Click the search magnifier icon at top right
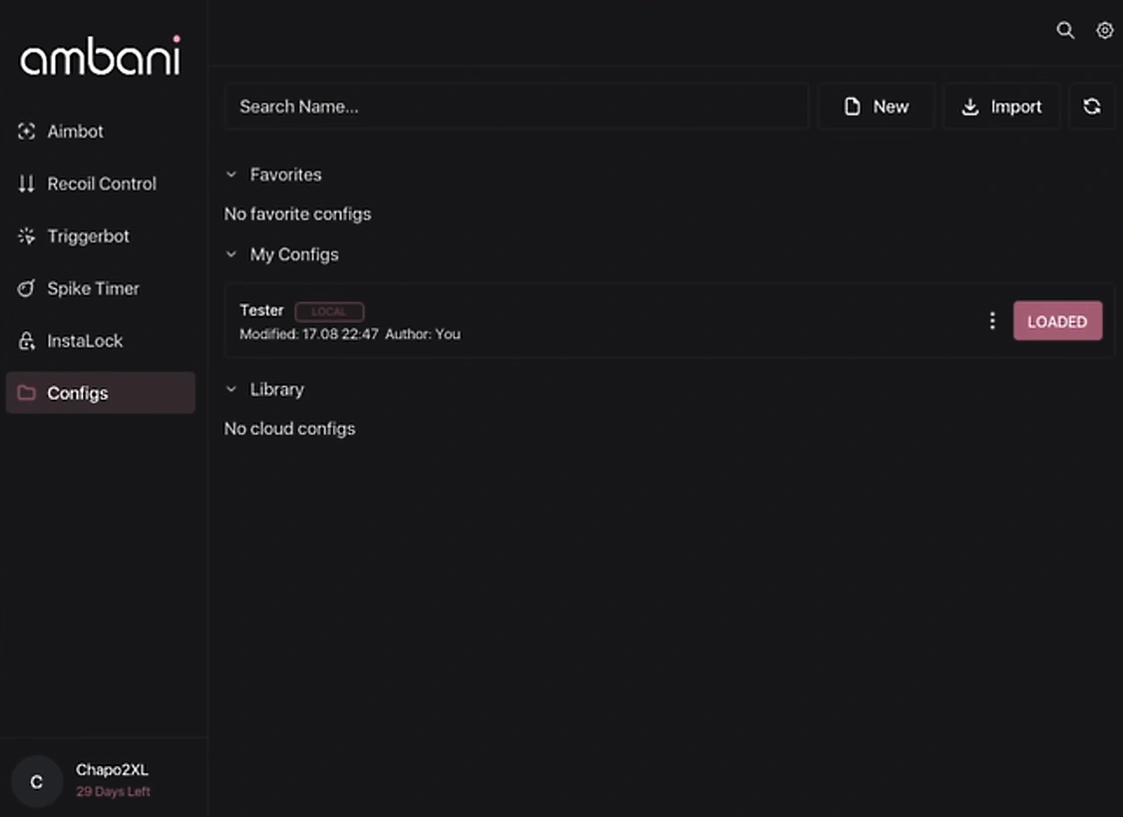Screen dimensions: 1123x817 pos(1065,30)
